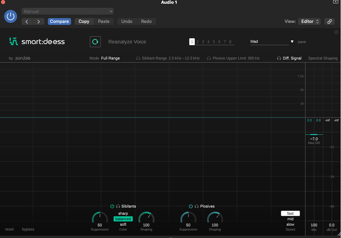Select state slot 3

[203, 42]
